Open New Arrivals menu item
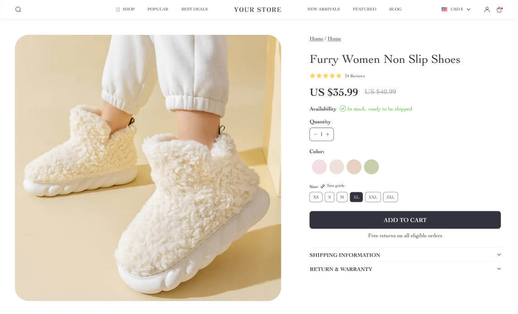The width and height of the screenshot is (518, 314). click(x=323, y=10)
